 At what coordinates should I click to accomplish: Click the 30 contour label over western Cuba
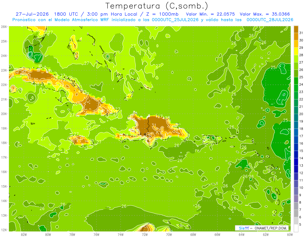[36, 80]
